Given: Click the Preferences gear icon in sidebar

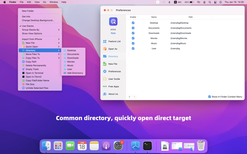Looking at the screenshot, I should pos(105,71).
